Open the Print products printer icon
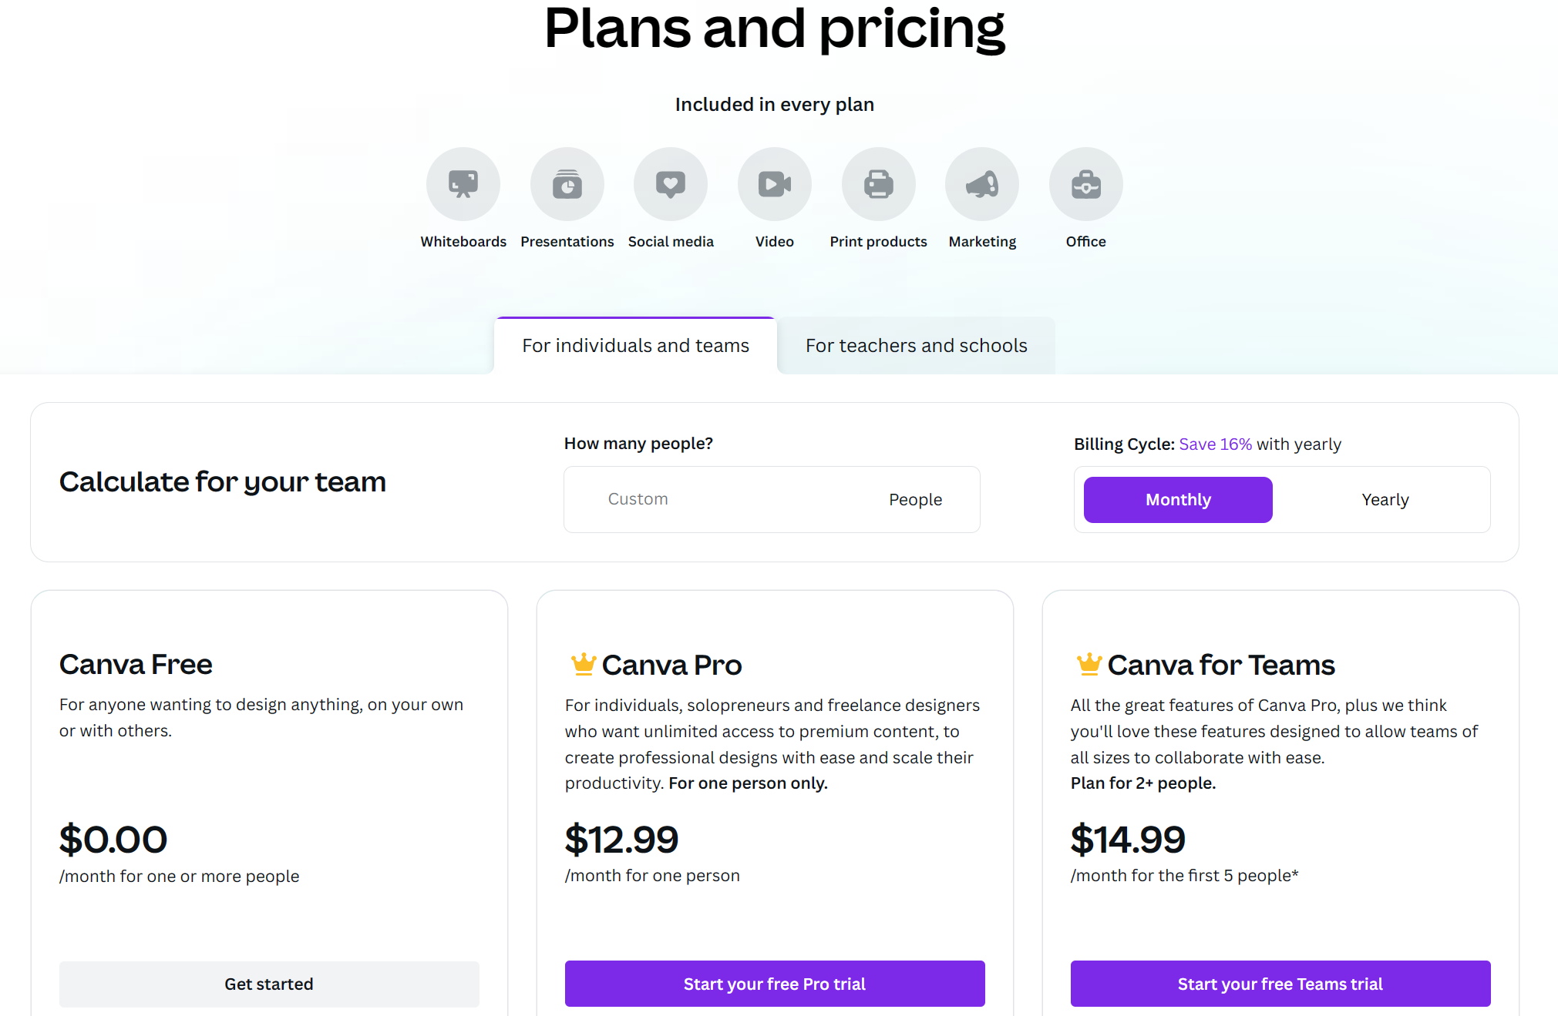The image size is (1558, 1016). click(878, 184)
